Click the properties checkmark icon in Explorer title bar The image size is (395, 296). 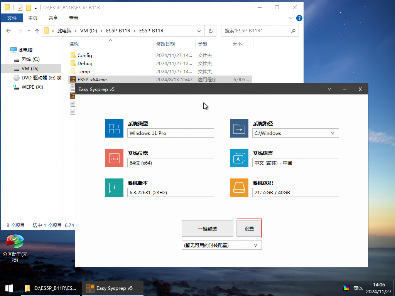tap(20, 8)
